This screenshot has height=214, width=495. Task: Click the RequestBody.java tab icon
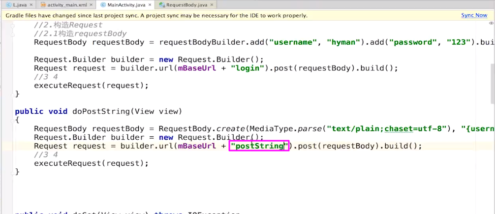tap(161, 5)
